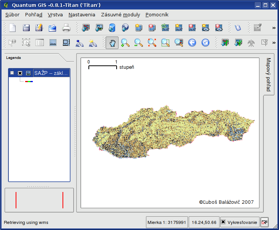279x230 pixels.
Task: Select the Pan Map hand tool
Action: (x=112, y=43)
